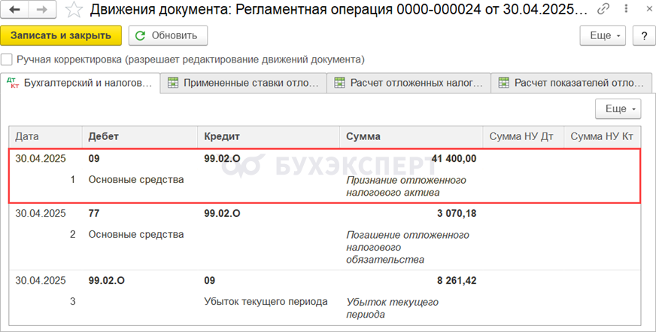Image resolution: width=656 pixels, height=332 pixels.
Task: Click the question mark help button
Action: pyautogui.click(x=644, y=35)
